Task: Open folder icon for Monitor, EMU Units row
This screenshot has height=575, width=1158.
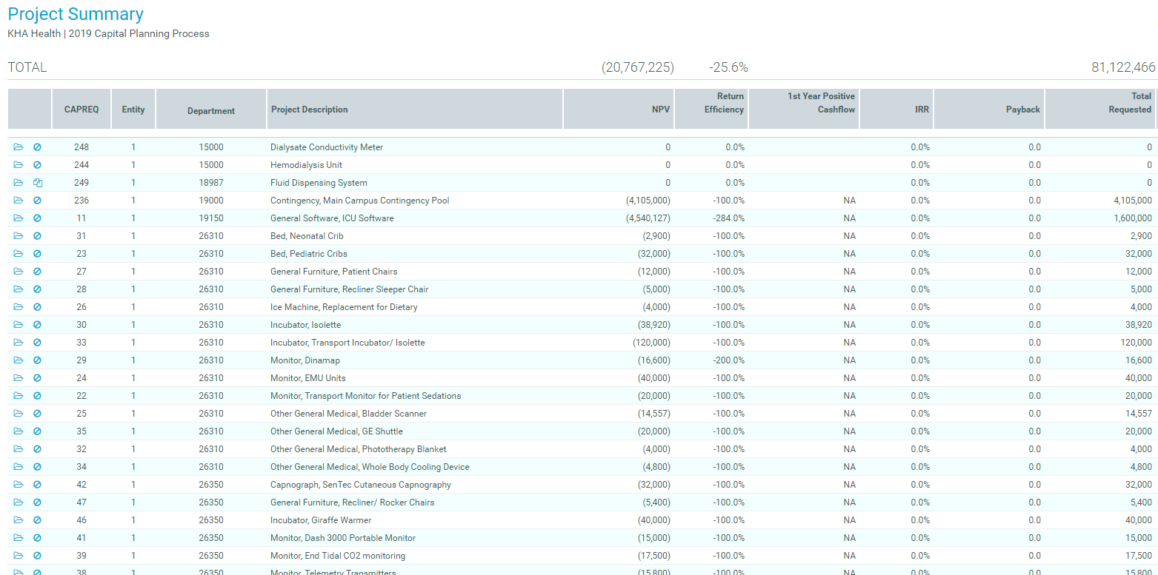Action: pyautogui.click(x=19, y=378)
